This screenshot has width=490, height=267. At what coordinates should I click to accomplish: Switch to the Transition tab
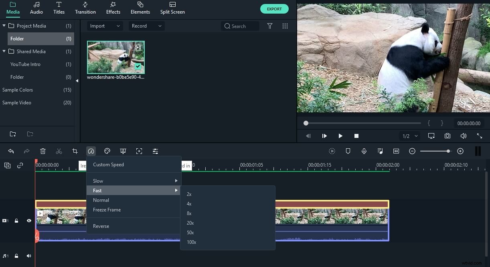[x=85, y=8]
